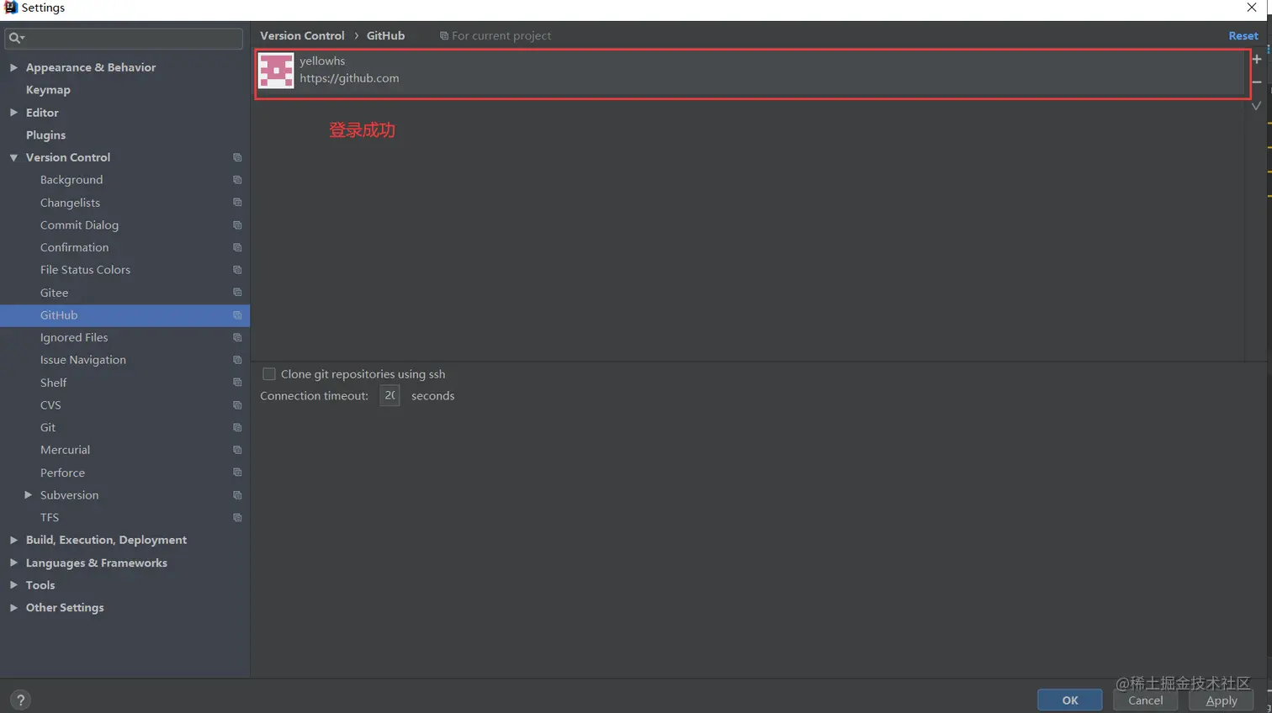Expand the Tools section
This screenshot has width=1272, height=713.
pos(13,585)
